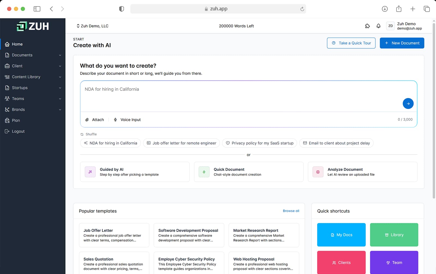Click the Voice Input microphone icon

click(x=115, y=120)
